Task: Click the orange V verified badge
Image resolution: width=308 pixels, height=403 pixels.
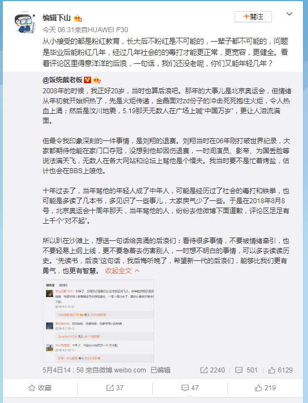Action: click(88, 80)
